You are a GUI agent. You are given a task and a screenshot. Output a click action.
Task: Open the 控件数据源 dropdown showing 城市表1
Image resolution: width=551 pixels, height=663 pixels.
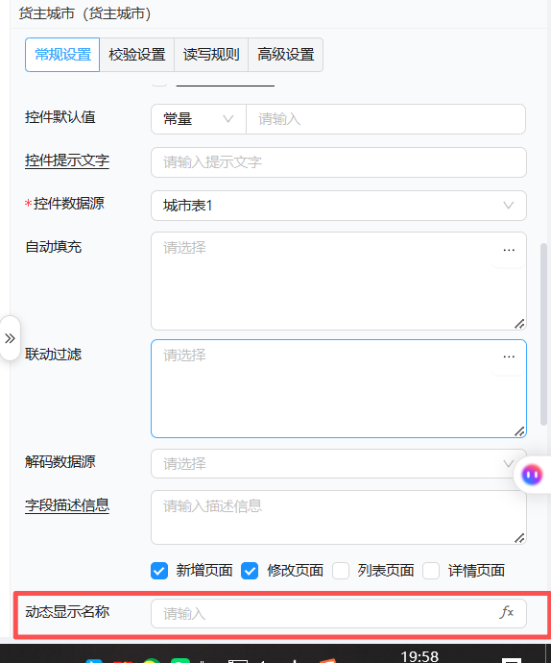click(x=339, y=206)
